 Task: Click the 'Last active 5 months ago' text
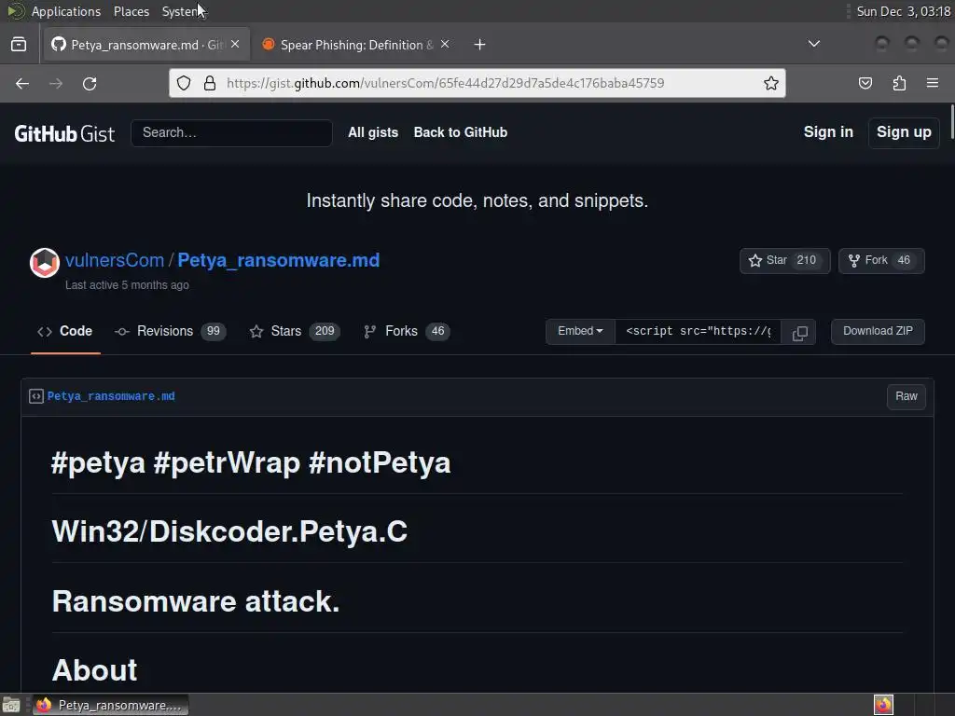point(127,285)
